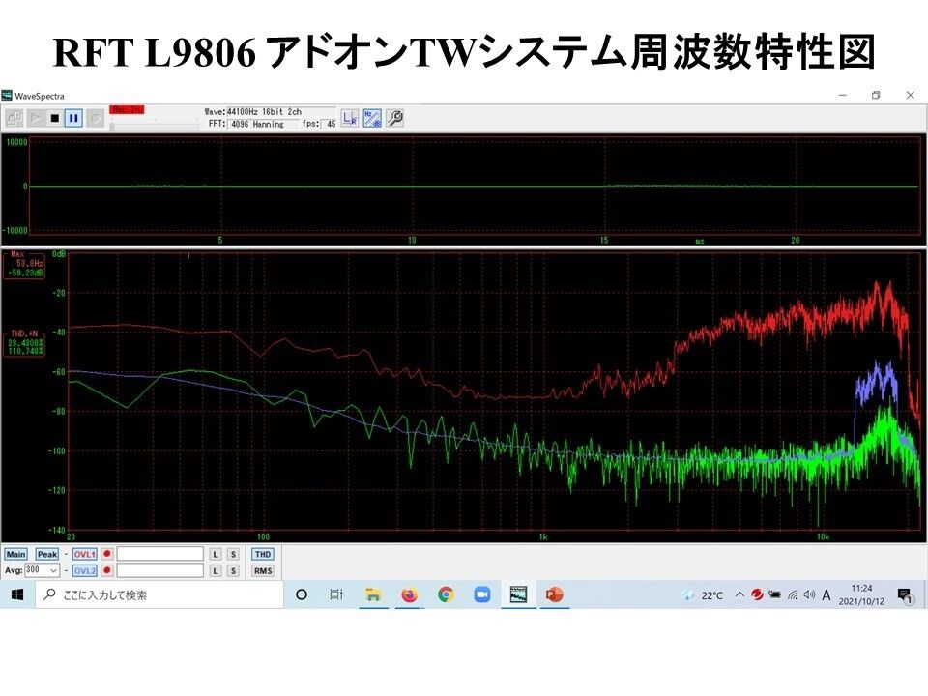Click the OVL2 S save button

(233, 571)
